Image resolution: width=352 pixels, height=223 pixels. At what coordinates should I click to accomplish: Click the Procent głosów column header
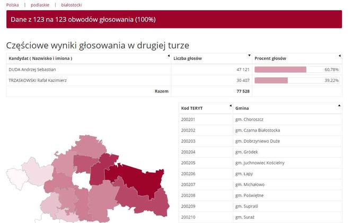[270, 58]
